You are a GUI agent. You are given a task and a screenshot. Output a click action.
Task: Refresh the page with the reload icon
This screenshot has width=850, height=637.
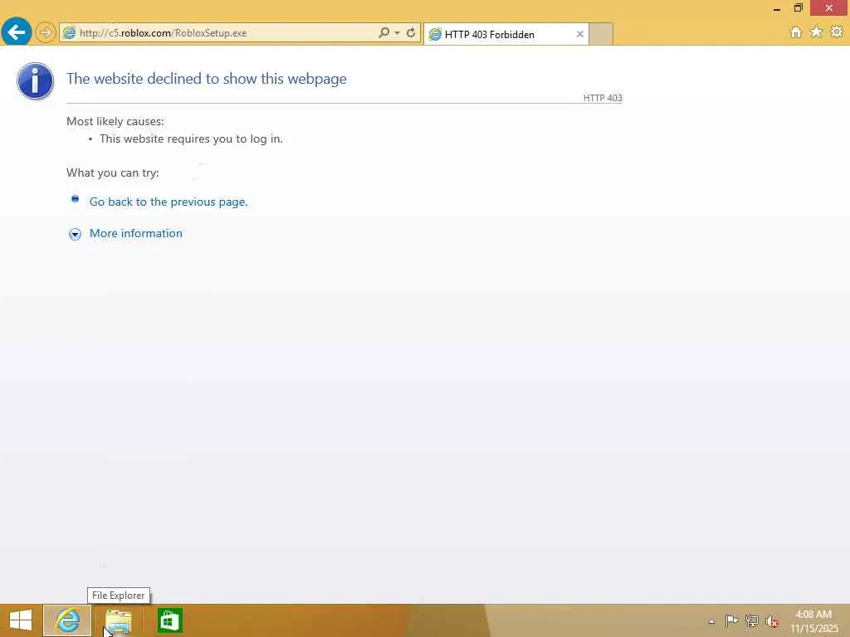[411, 32]
